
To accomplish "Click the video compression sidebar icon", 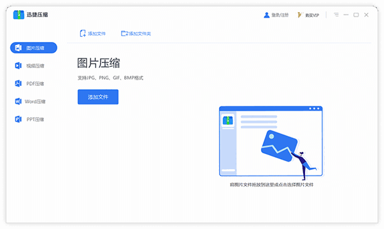I will [18, 66].
